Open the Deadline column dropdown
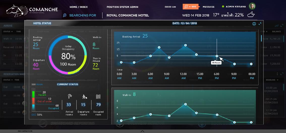 pos(272,80)
